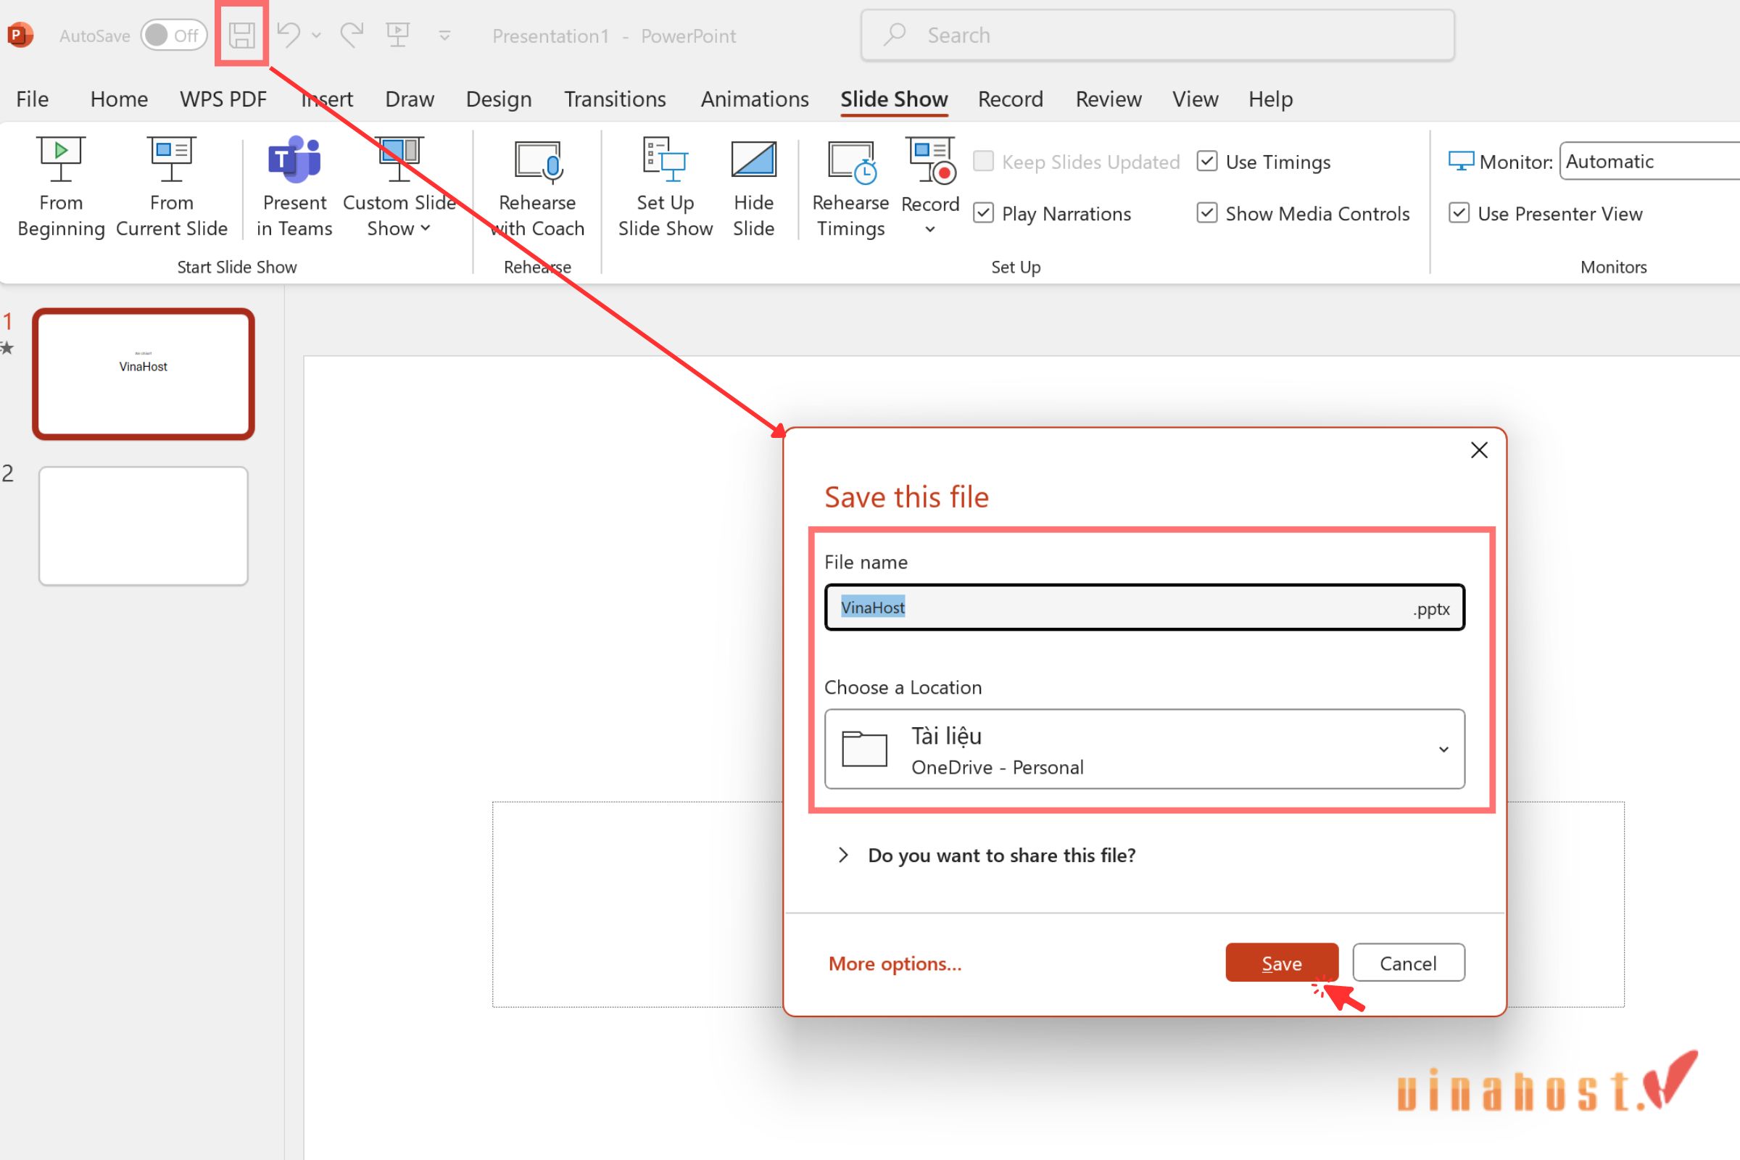The image size is (1740, 1160).
Task: Click the Record slide show icon
Action: [x=931, y=159]
